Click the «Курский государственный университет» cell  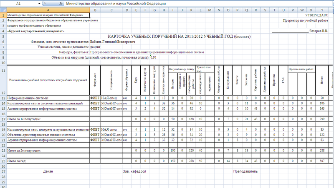[x=36, y=31]
